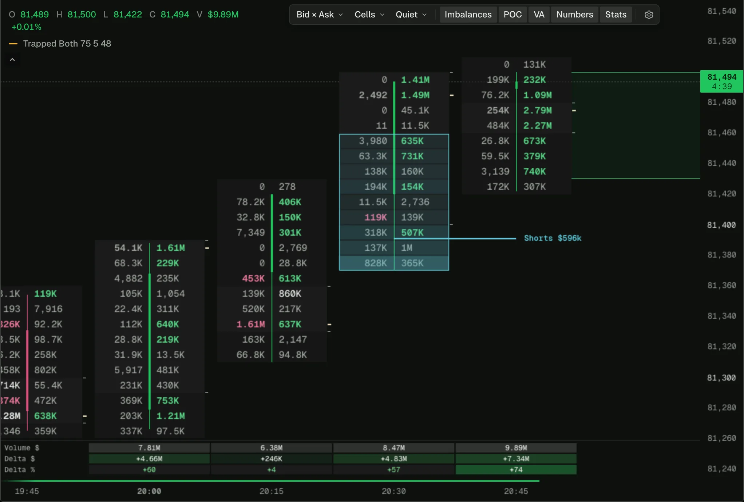Image resolution: width=744 pixels, height=502 pixels.
Task: Click the 20:30 time axis label
Action: pyautogui.click(x=393, y=491)
